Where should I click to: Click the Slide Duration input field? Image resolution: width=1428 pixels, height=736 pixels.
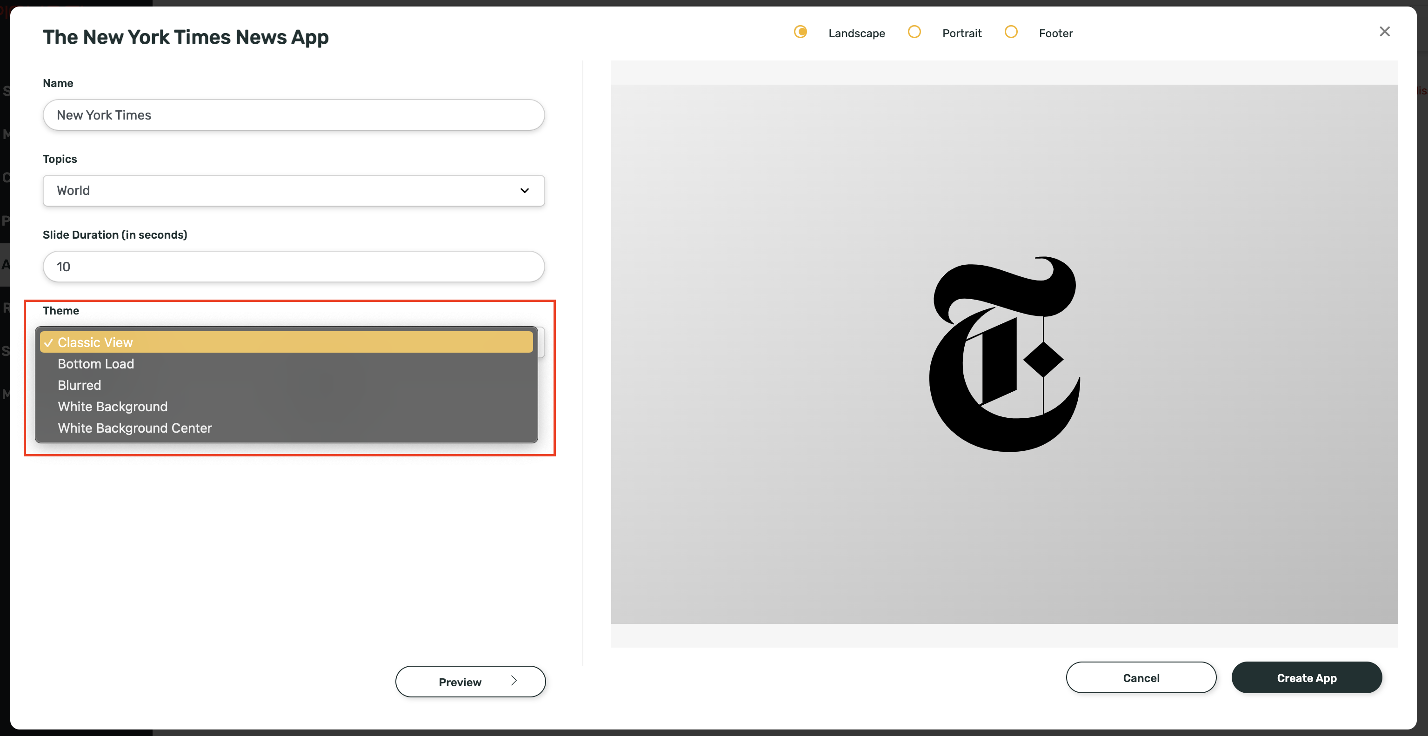click(x=294, y=267)
